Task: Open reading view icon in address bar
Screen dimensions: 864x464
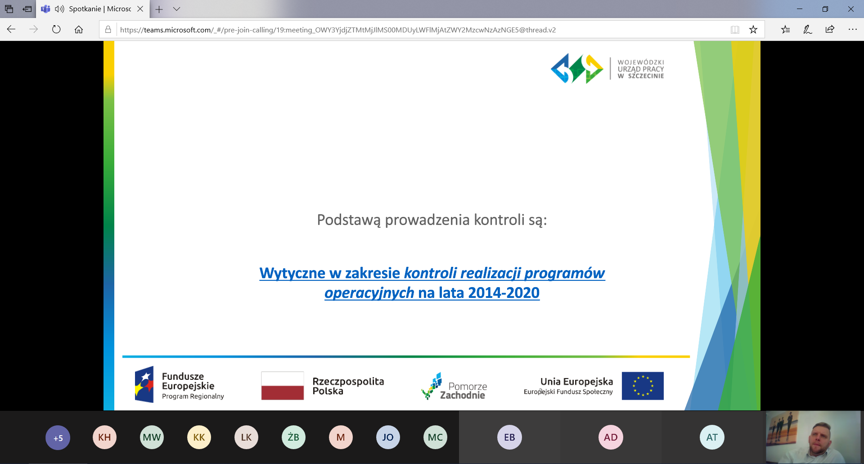Action: [x=735, y=30]
